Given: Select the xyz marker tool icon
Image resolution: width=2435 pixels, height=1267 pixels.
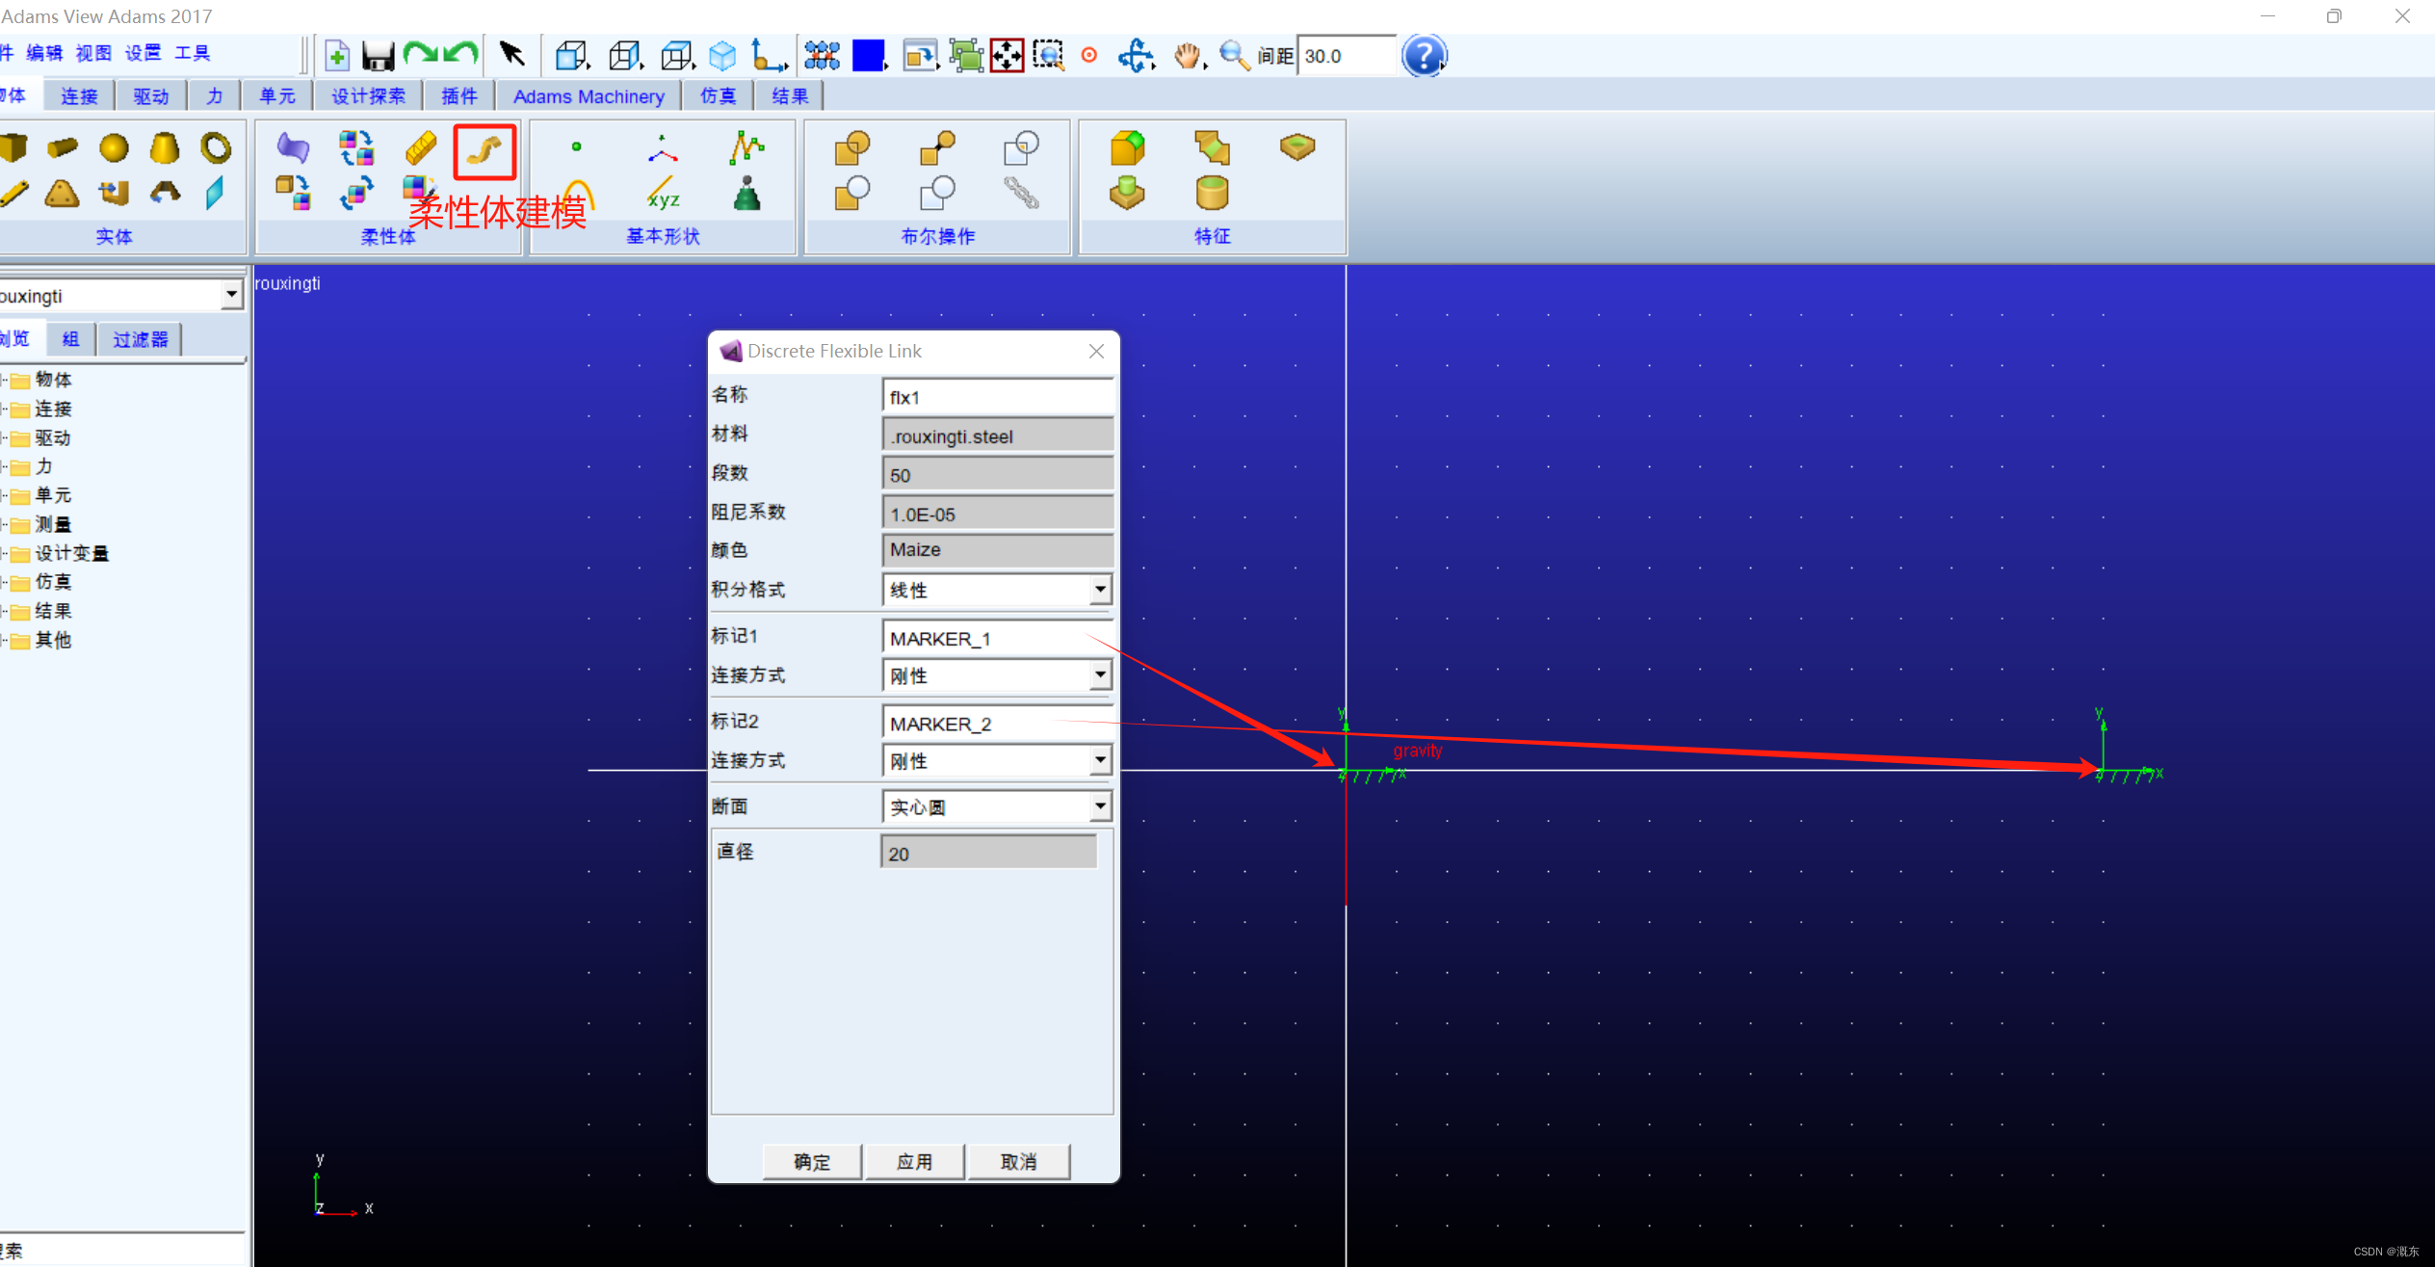Looking at the screenshot, I should [x=663, y=194].
